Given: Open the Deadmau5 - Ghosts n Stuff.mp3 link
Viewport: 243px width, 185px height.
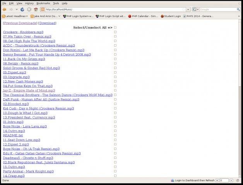Looking at the screenshot, I should pos(28,158).
